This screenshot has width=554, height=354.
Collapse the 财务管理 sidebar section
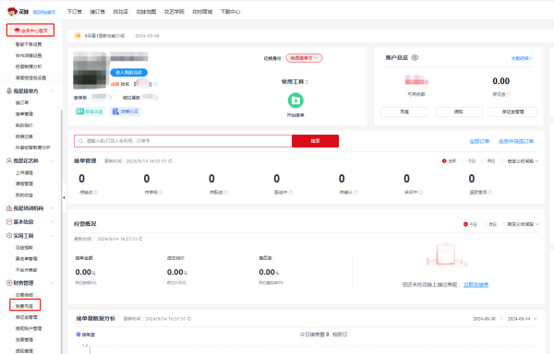click(x=53, y=283)
